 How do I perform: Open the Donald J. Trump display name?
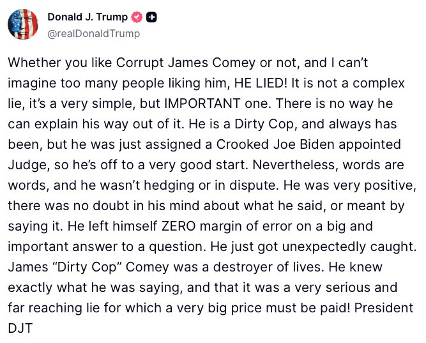(x=87, y=17)
